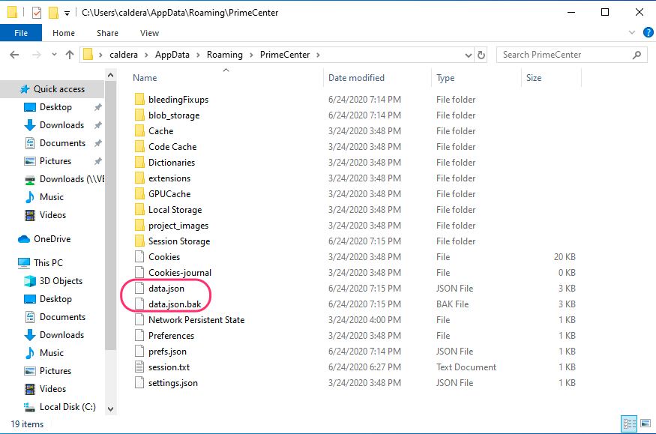Click the Back navigation arrow
The width and height of the screenshot is (656, 434).
[x=14, y=55]
